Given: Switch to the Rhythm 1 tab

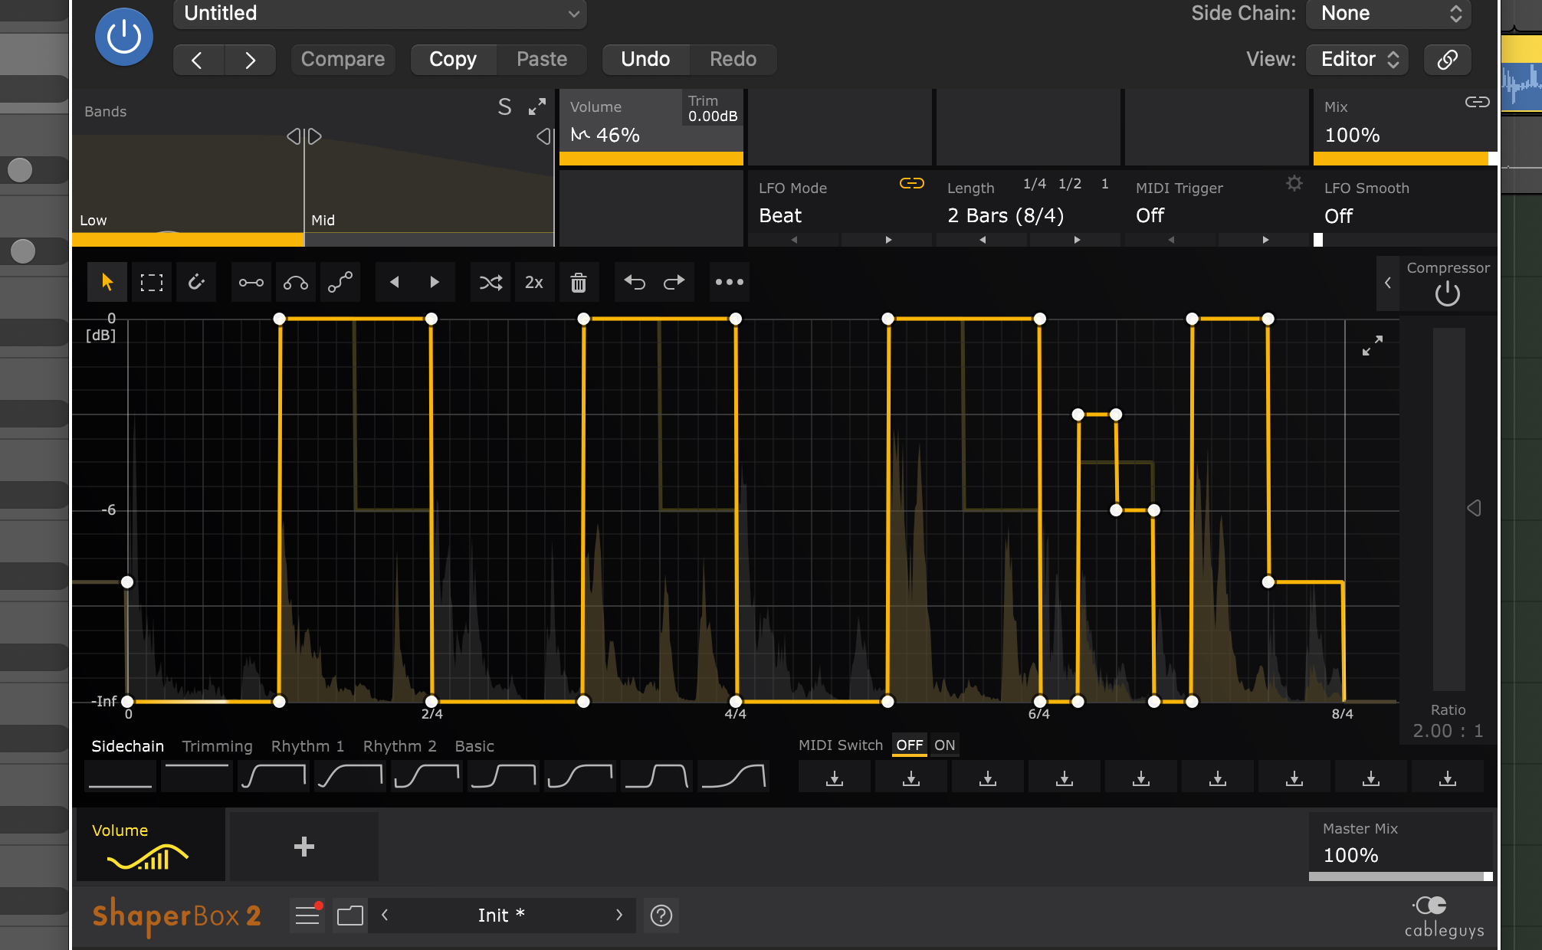Looking at the screenshot, I should coord(307,745).
